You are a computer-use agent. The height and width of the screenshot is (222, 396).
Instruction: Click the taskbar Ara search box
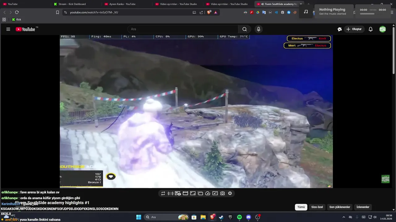point(166,217)
